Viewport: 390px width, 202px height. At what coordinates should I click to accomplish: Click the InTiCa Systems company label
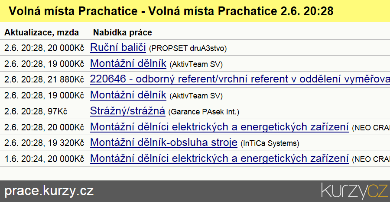270,143
